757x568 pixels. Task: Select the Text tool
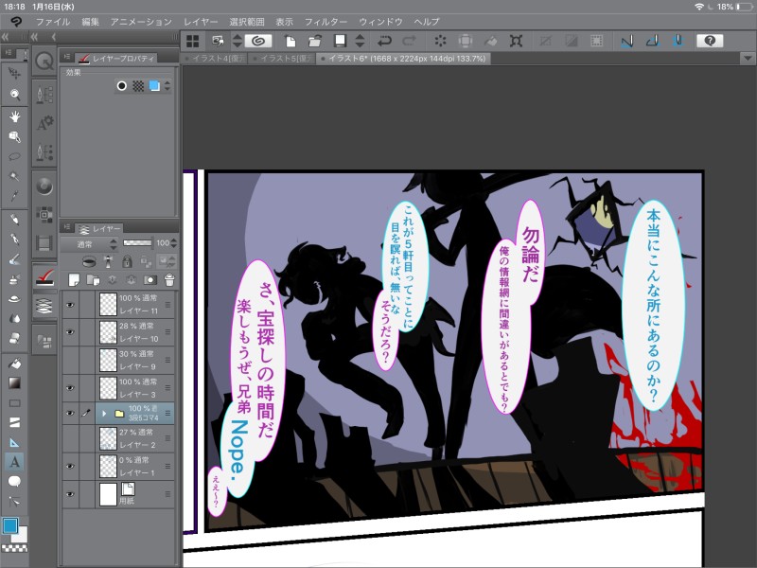click(x=14, y=462)
